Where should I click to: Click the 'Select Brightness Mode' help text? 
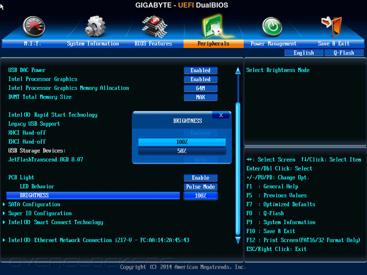278,70
